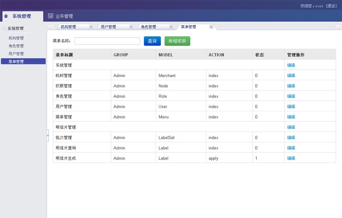
Task: Open 机构管理 in the sidebar
Action: click(16, 38)
